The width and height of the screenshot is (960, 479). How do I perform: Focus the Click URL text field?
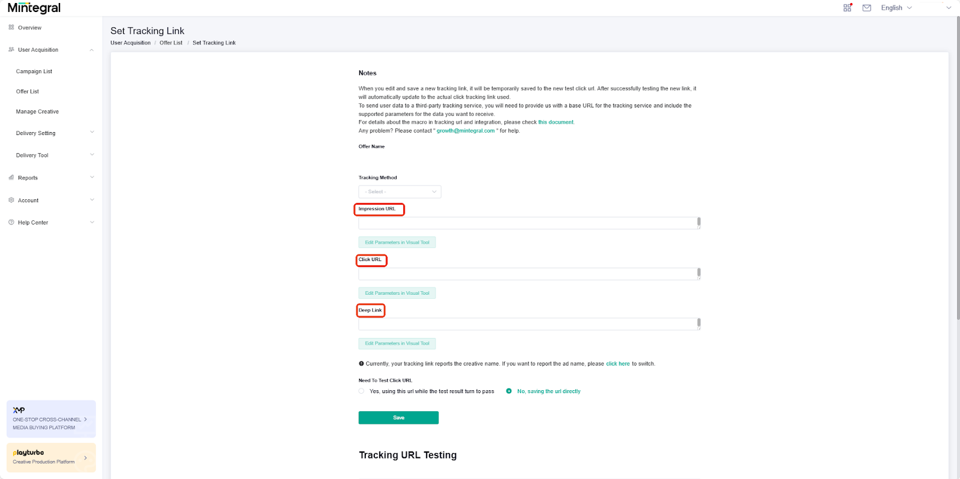529,274
